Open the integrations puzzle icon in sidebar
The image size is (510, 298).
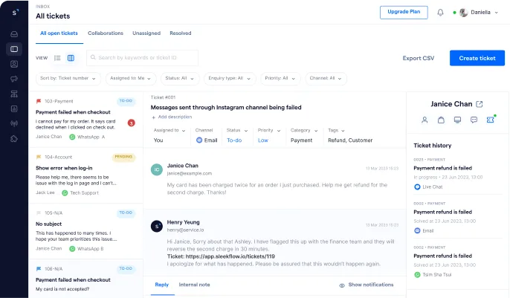click(14, 139)
